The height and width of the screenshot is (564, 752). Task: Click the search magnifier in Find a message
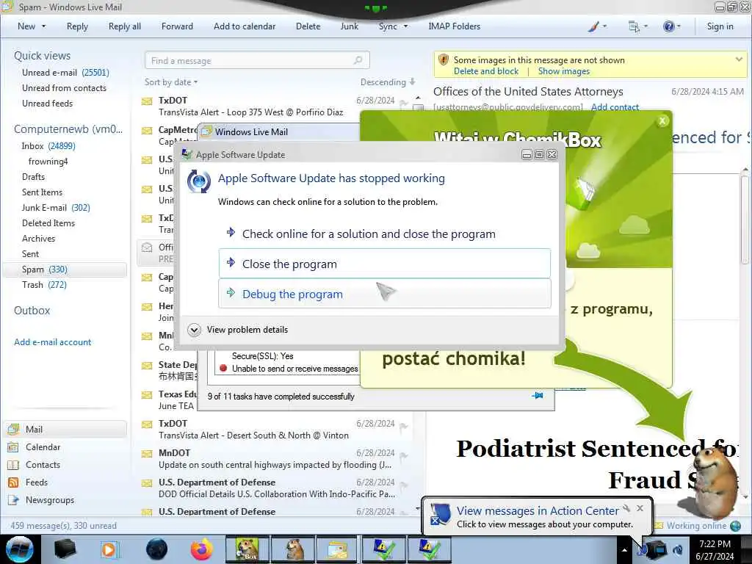[x=358, y=60]
